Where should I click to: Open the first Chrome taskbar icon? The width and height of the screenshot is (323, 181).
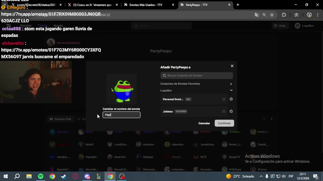tap(52, 176)
